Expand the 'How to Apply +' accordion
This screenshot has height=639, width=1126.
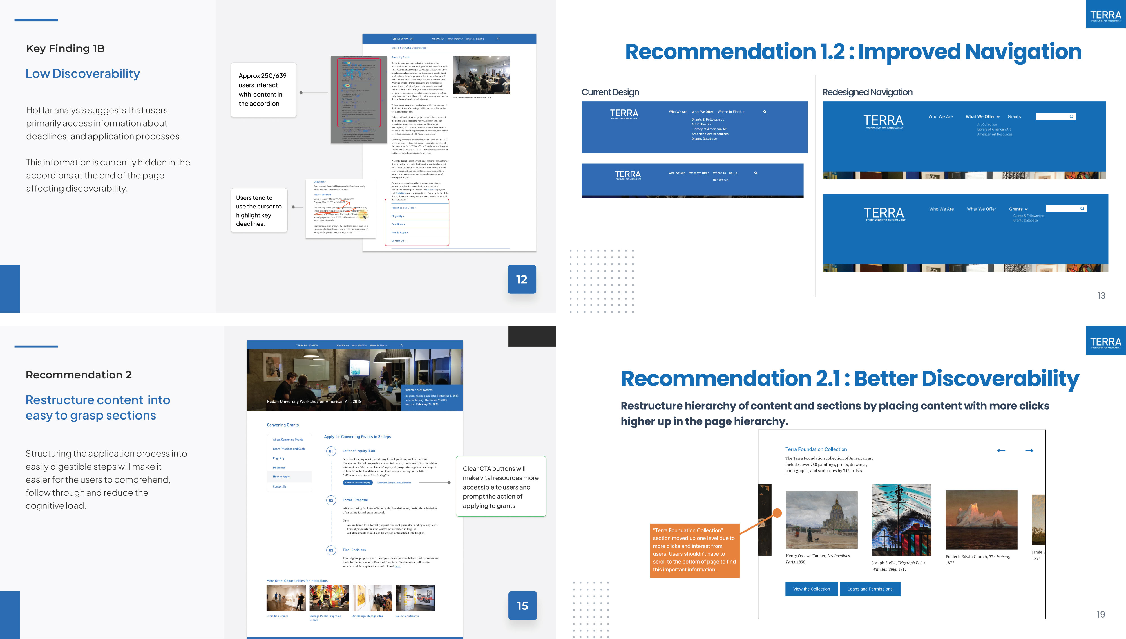coord(400,233)
